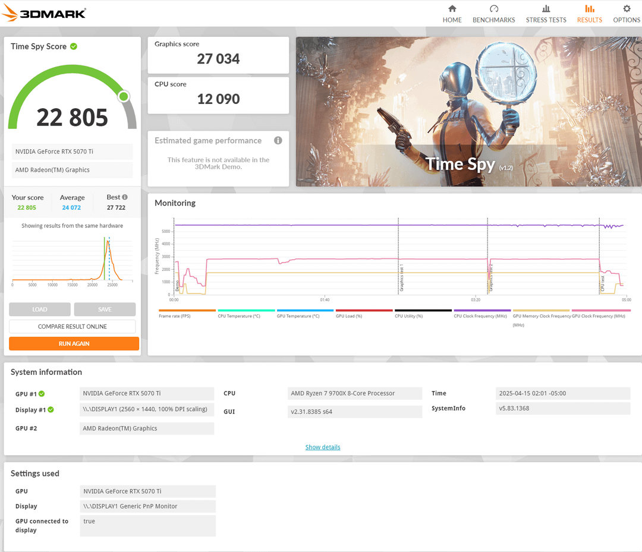Select NVIDIA GeForce RTX 5070 Ti under score gauge
This screenshot has height=552, width=642.
(72, 152)
